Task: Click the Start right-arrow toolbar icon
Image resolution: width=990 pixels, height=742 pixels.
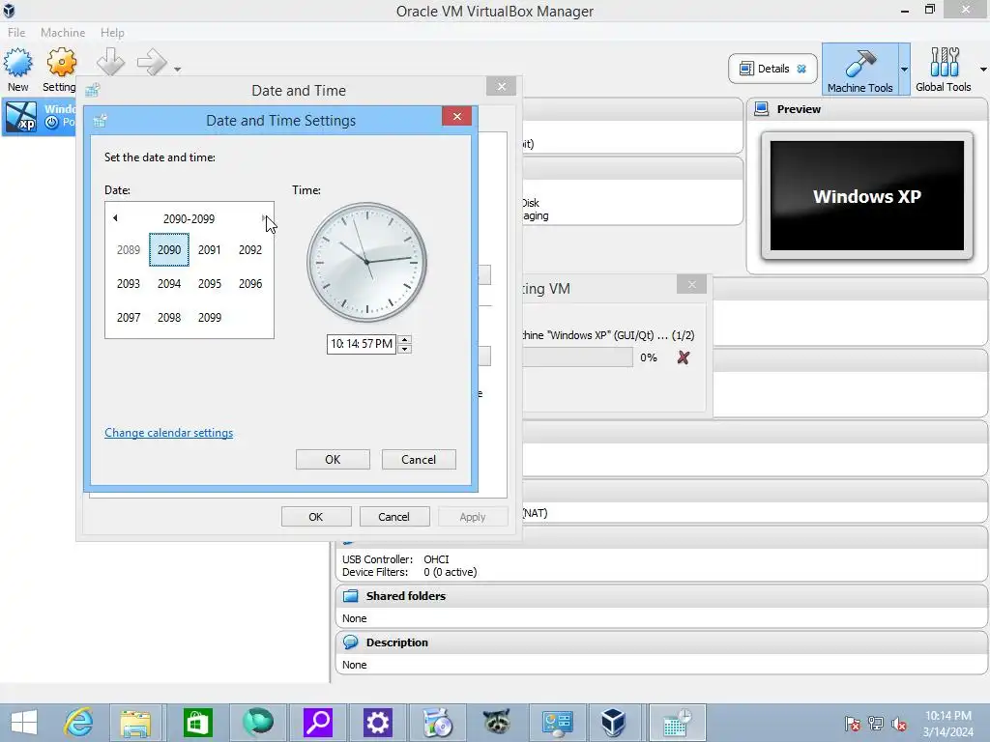Action: tap(152, 62)
